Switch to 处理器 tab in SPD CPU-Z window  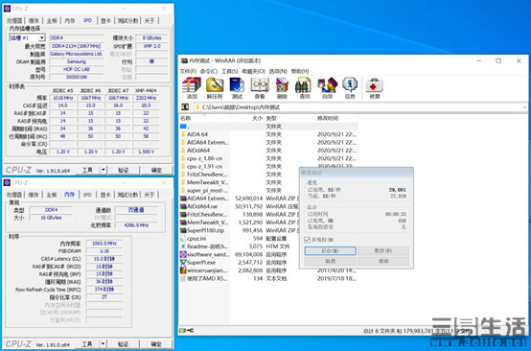(x=14, y=21)
